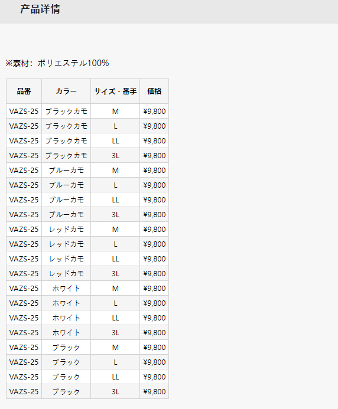Click the ブラック size M color cell
338x409 pixels.
66,348
